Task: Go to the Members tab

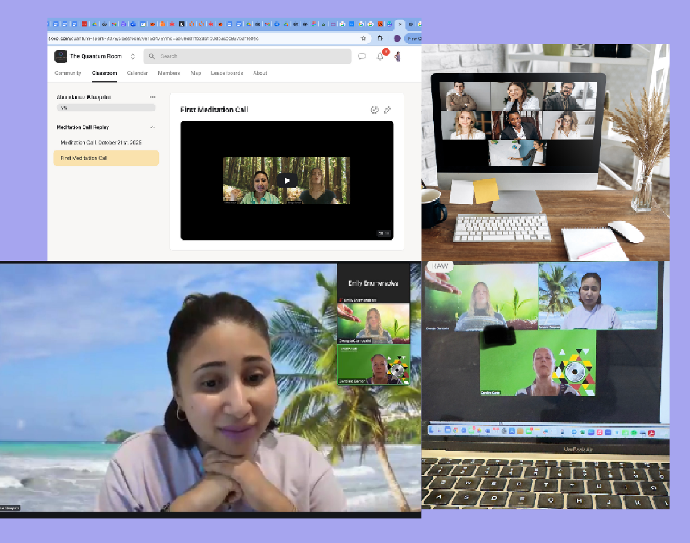Action: [x=169, y=73]
